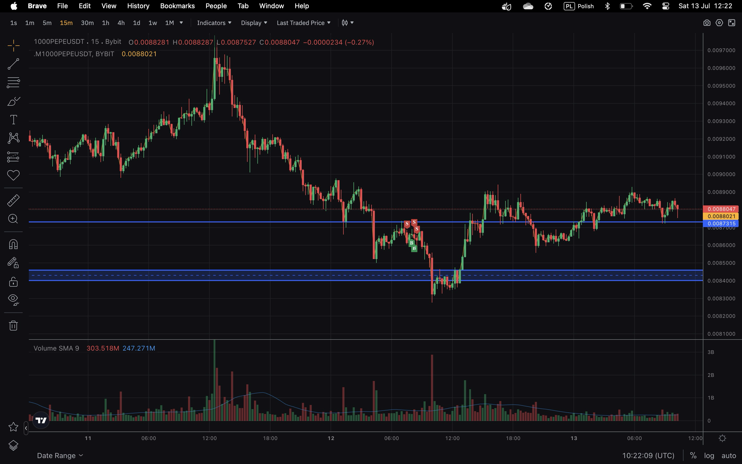Click the Volume SMA 9 indicator legend

pos(56,348)
